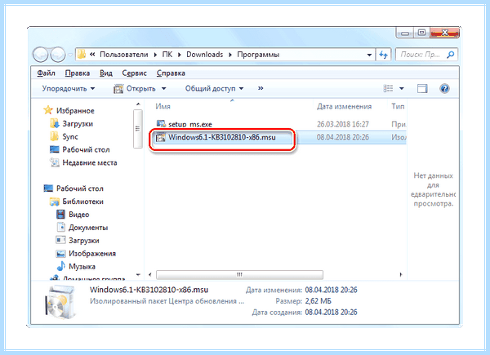
Task: Sort by the Тип column header
Action: [398, 106]
